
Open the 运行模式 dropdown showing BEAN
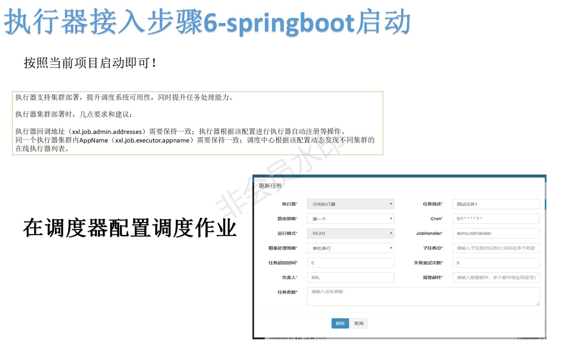(x=350, y=234)
